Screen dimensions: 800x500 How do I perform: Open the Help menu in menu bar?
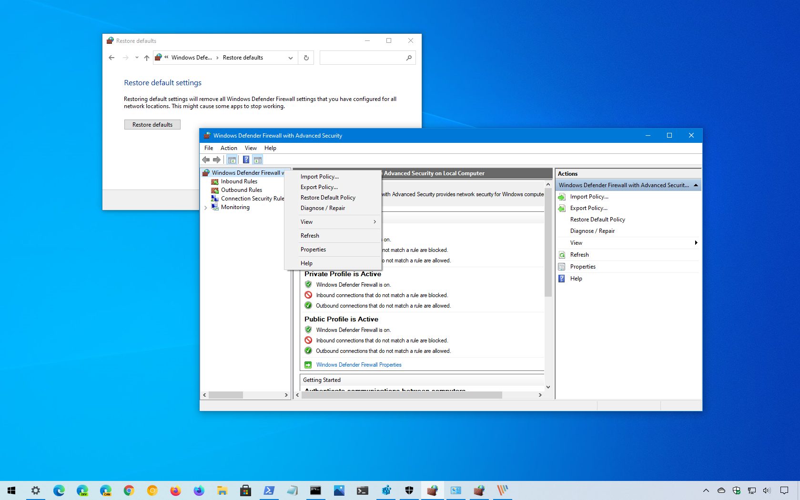coord(270,148)
